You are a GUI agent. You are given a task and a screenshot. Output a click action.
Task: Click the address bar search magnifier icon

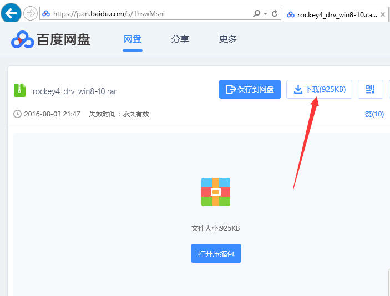click(x=256, y=13)
